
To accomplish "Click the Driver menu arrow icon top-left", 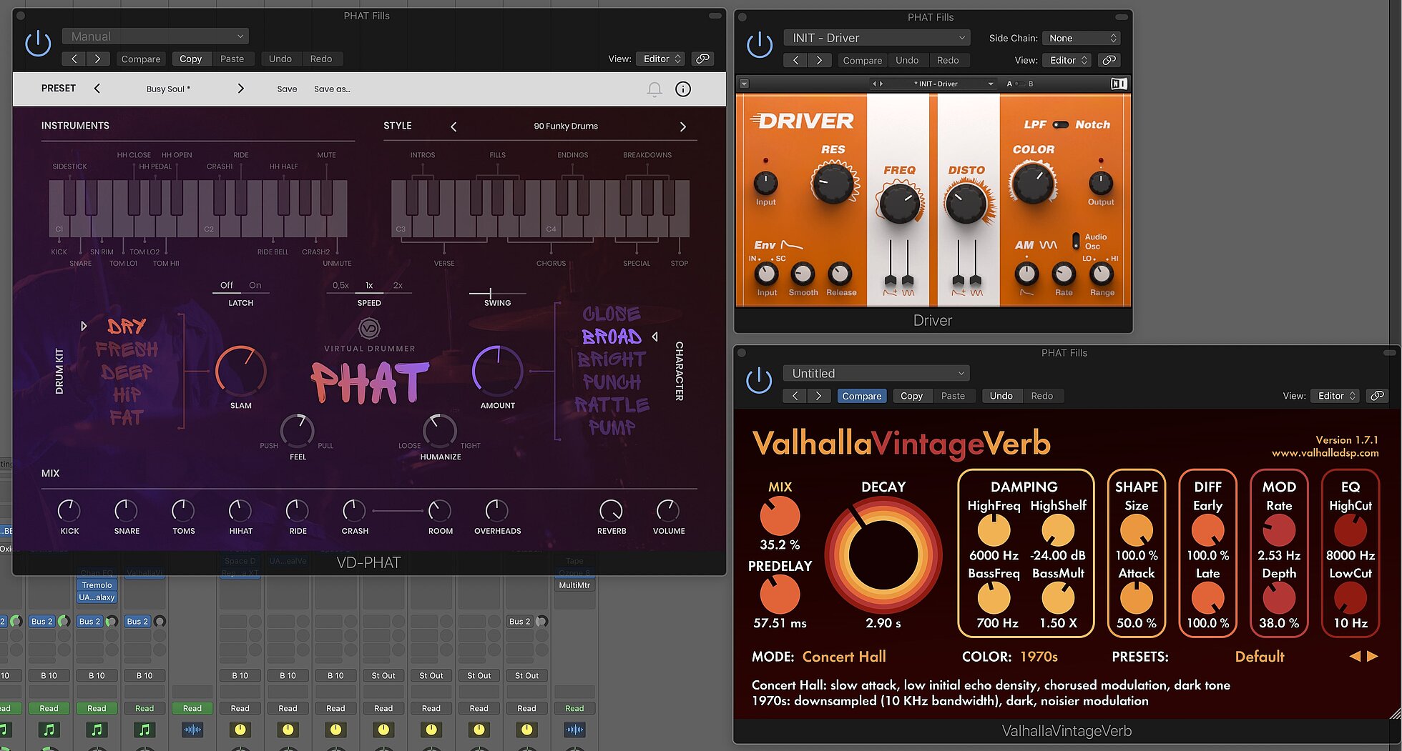I will tap(744, 84).
